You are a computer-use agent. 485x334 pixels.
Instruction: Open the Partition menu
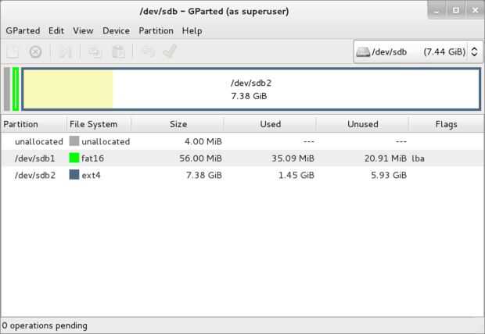(x=156, y=31)
